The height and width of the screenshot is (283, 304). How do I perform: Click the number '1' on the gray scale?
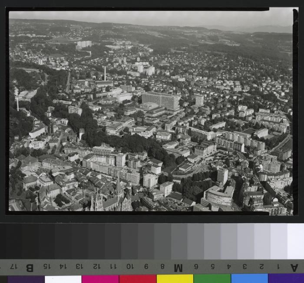(x=278, y=267)
